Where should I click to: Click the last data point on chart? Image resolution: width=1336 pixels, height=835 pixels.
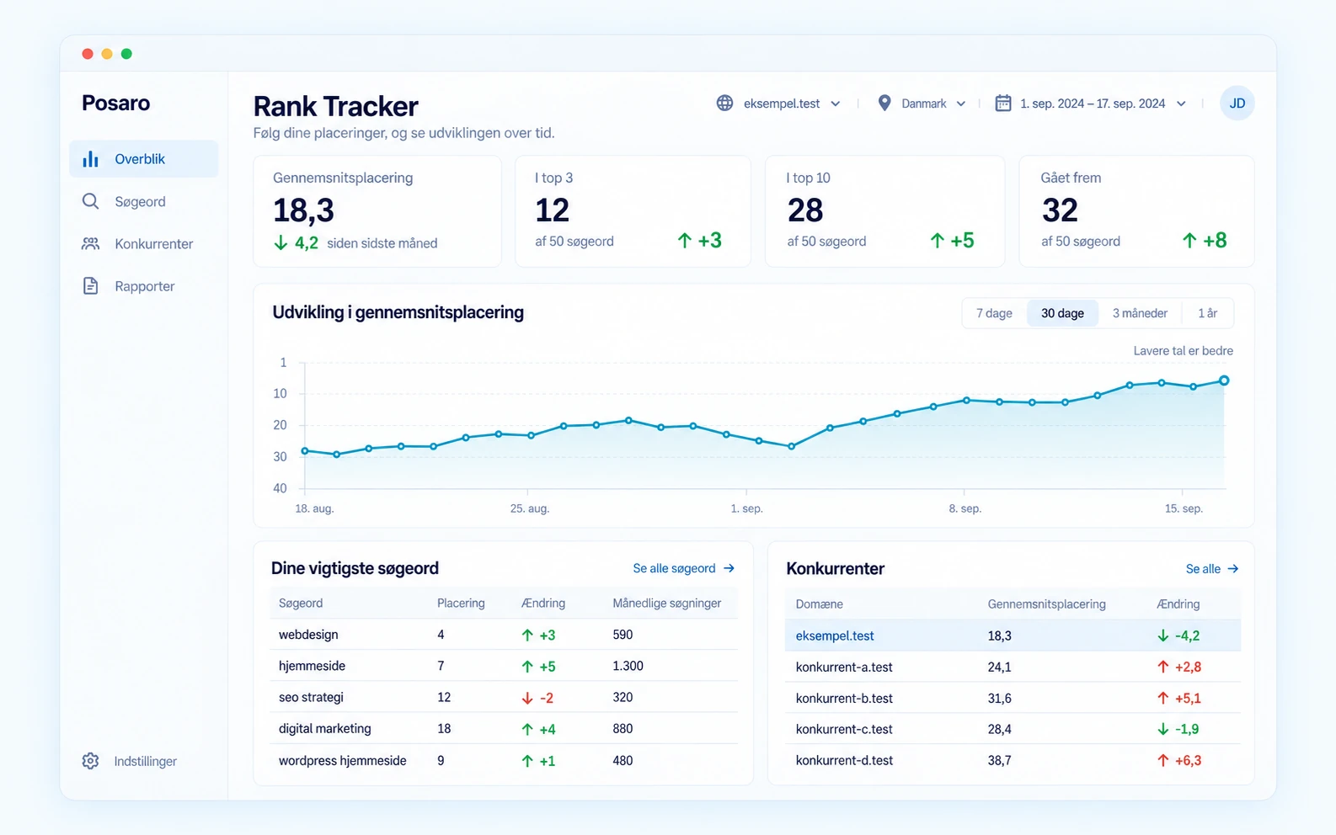click(1224, 380)
